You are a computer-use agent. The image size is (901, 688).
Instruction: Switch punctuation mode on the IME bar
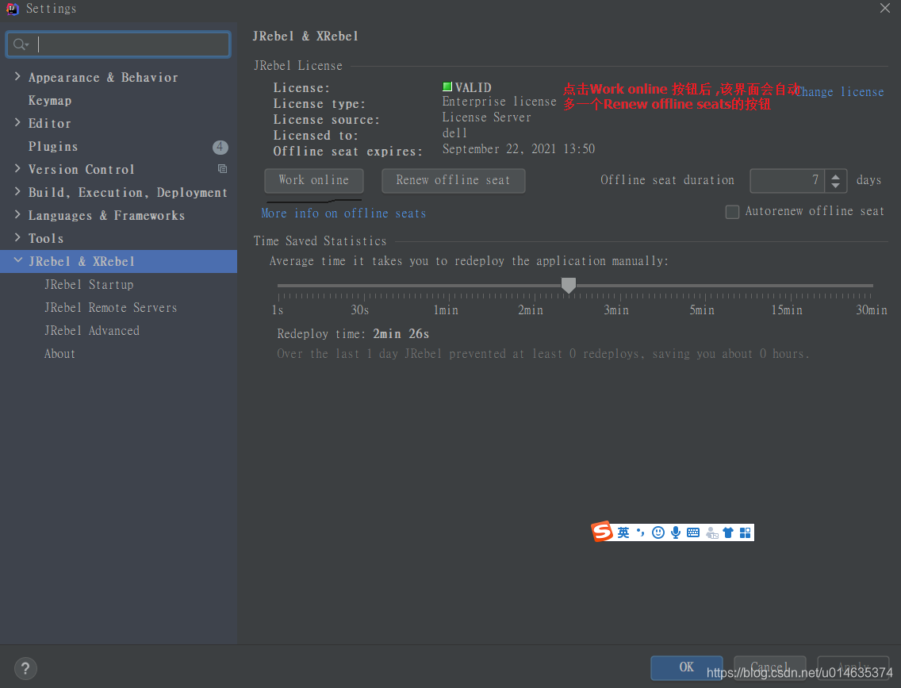click(x=641, y=532)
